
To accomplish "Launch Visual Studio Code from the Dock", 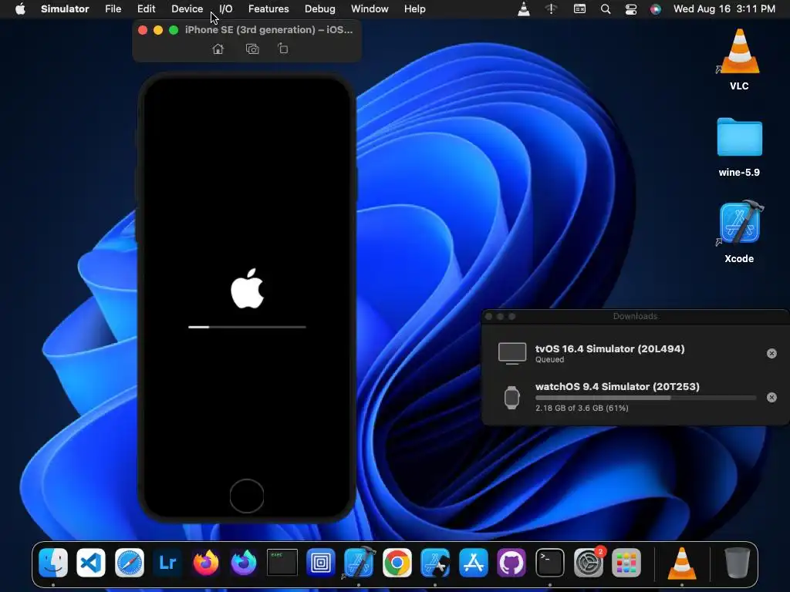I will (91, 562).
